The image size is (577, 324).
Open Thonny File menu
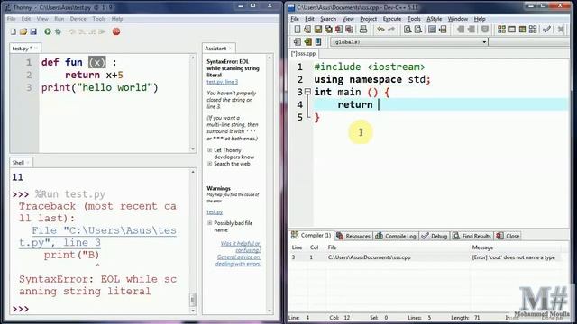tap(12, 19)
